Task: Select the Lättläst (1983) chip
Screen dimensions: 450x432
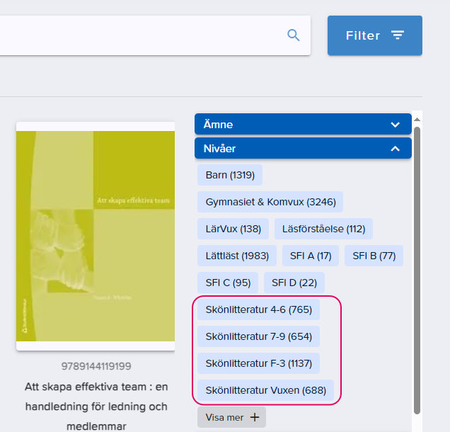Action: (237, 256)
